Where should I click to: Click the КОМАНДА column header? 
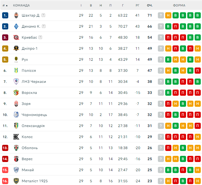pyautogui.click(x=21, y=6)
